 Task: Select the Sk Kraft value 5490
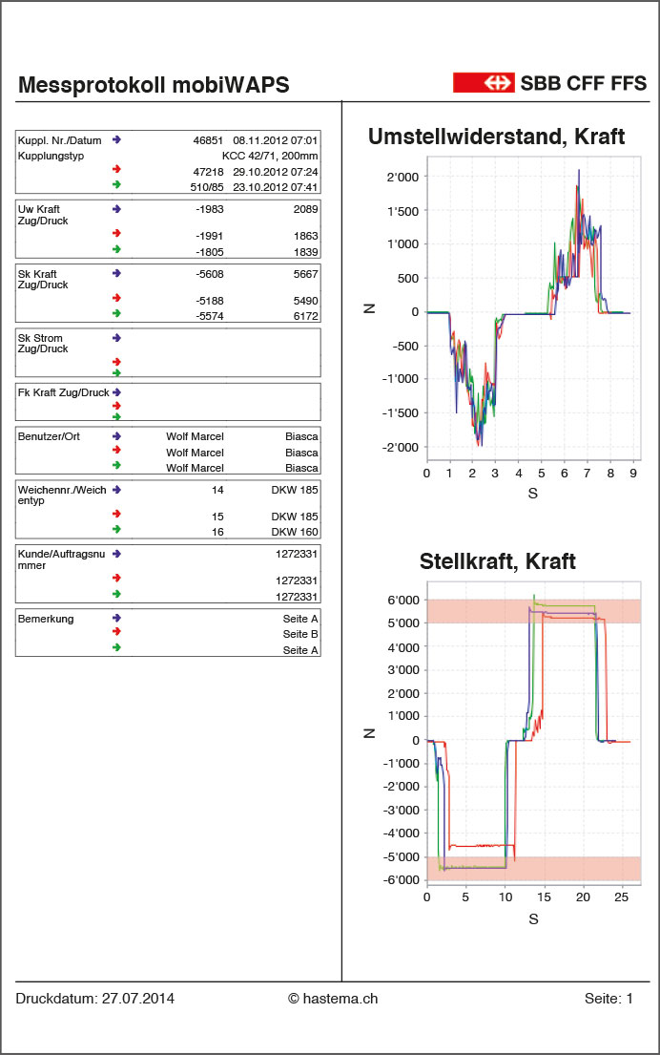[305, 301]
